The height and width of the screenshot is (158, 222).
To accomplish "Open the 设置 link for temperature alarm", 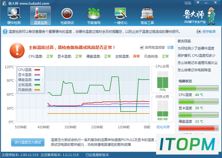I will 170,48.
